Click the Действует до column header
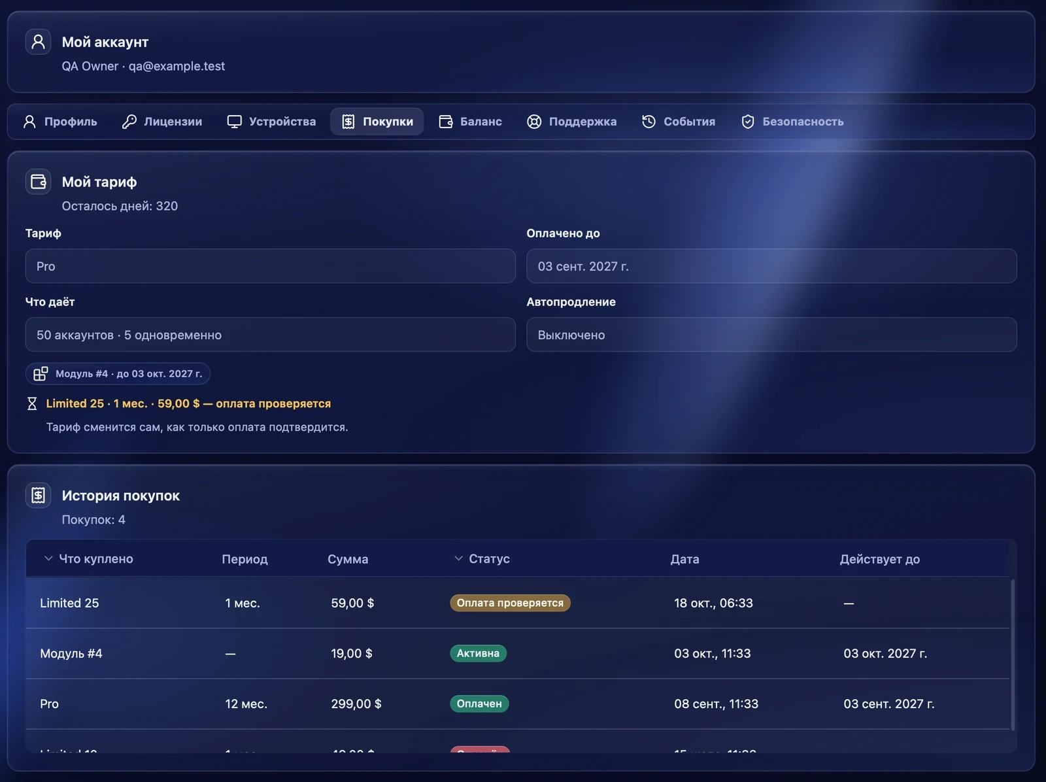This screenshot has width=1046, height=782. point(880,559)
